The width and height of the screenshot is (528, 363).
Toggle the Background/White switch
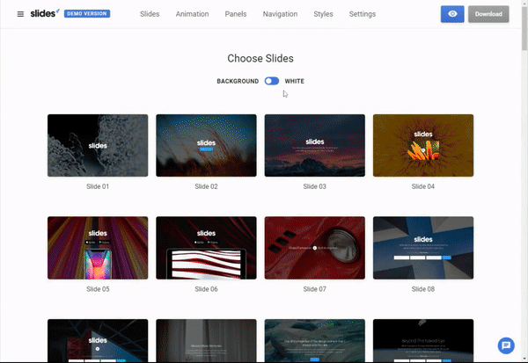(271, 81)
